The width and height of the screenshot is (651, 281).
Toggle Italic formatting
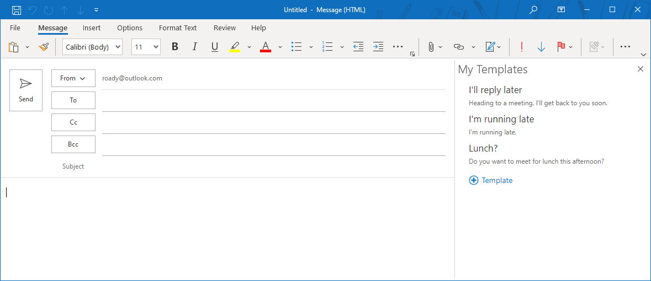(x=194, y=47)
